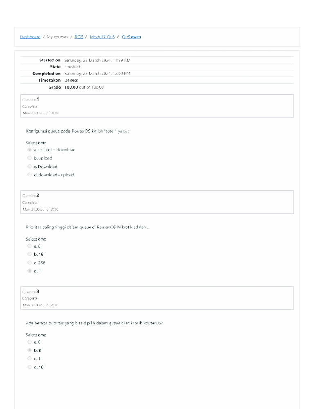Select answer 'a. 8' in Question 2
The height and width of the screenshot is (419, 314).
pos(29,246)
